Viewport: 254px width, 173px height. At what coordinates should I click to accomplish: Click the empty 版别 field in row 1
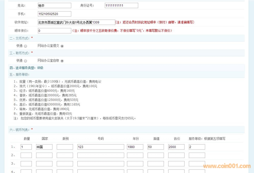(65, 147)
